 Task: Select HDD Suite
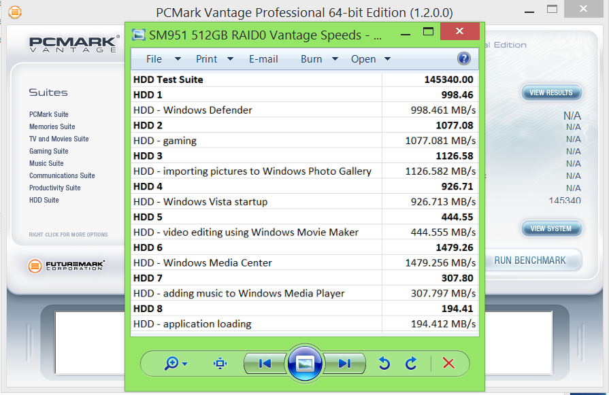point(44,200)
